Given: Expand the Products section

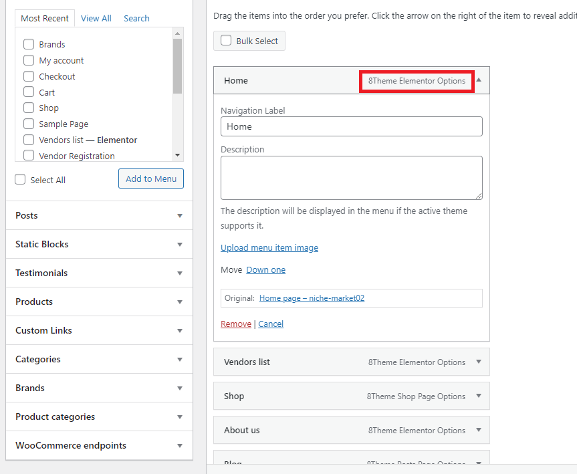Looking at the screenshot, I should coord(100,302).
